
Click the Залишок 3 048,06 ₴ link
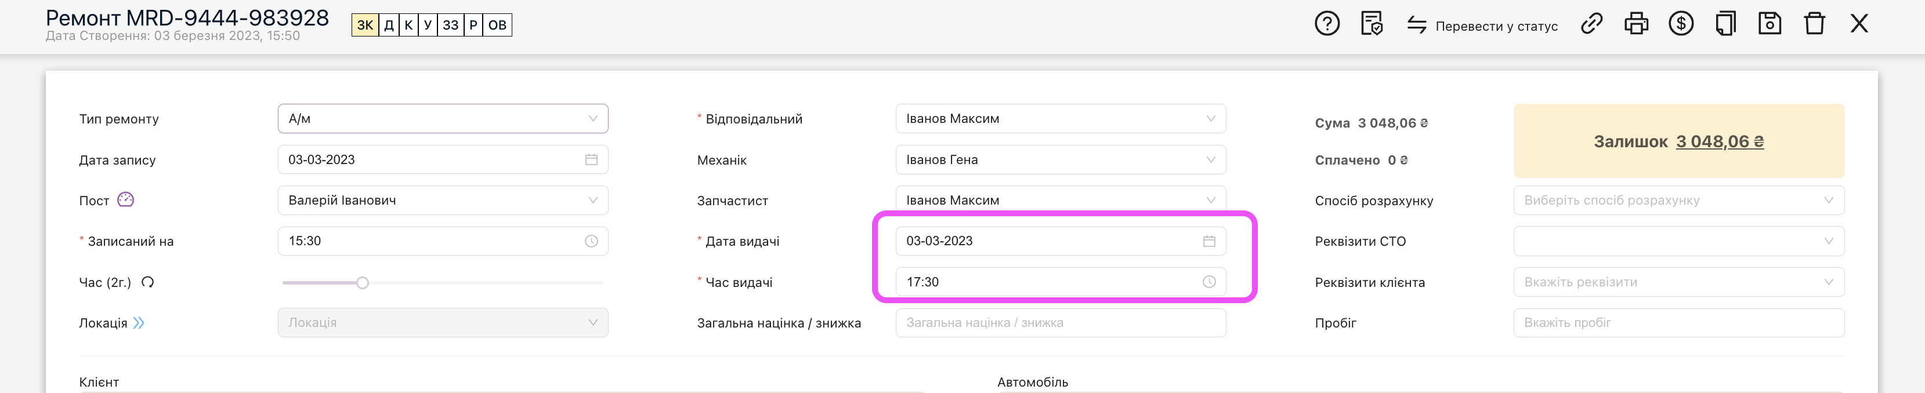click(x=1720, y=141)
